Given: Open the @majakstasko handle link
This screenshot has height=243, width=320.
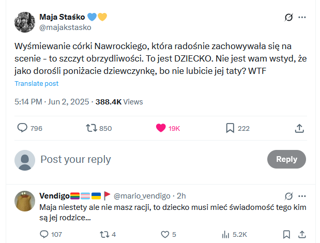Looking at the screenshot, I should pos(65,27).
